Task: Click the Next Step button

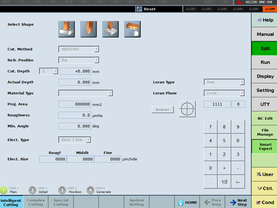Action: 238,202
